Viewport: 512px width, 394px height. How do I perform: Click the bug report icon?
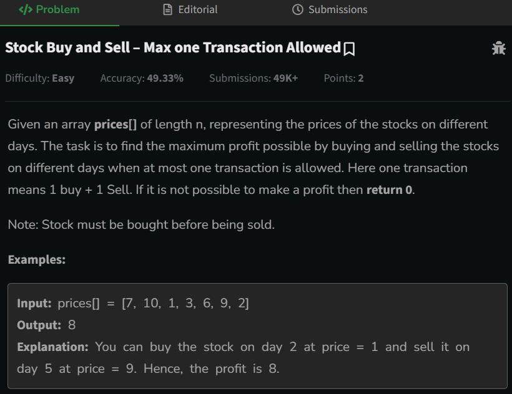(x=498, y=48)
